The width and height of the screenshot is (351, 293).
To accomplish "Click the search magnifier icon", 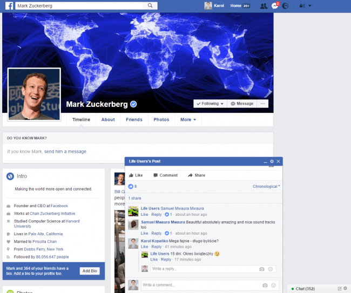I will tap(150, 5).
